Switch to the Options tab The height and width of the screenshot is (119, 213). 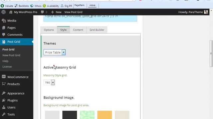tap(49, 30)
